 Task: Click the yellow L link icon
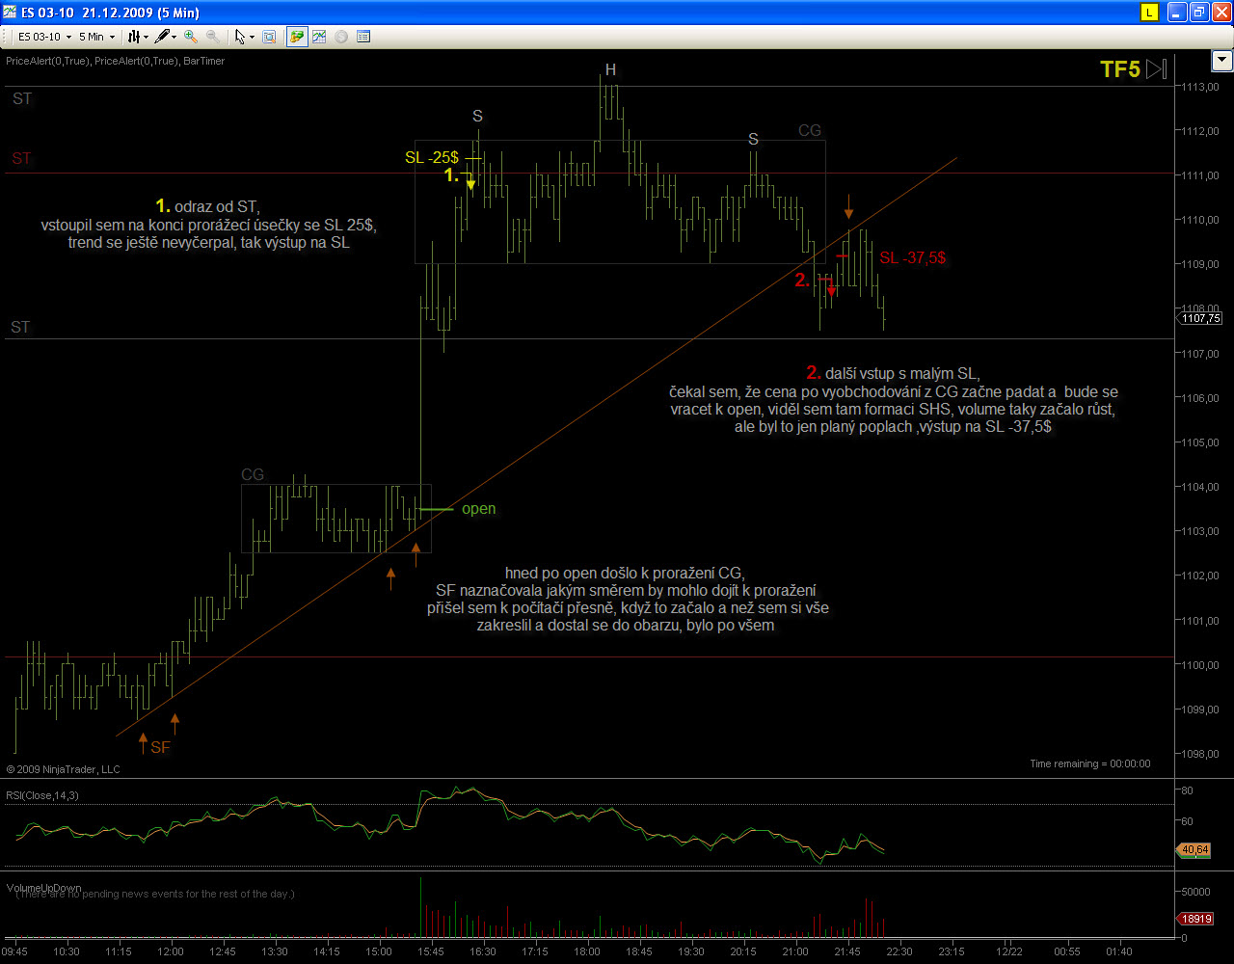1148,12
